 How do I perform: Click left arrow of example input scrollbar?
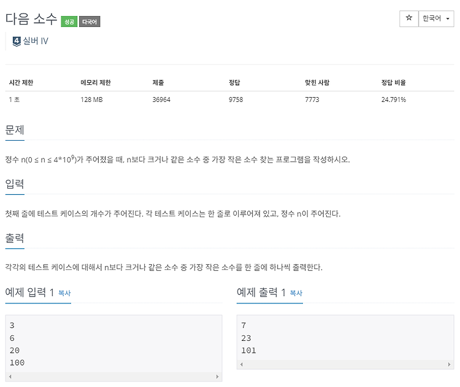point(10,377)
